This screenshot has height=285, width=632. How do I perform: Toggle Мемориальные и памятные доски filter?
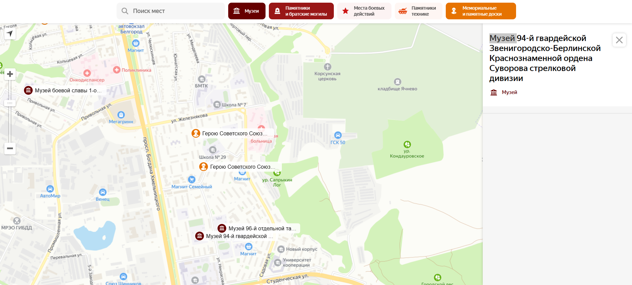[481, 11]
